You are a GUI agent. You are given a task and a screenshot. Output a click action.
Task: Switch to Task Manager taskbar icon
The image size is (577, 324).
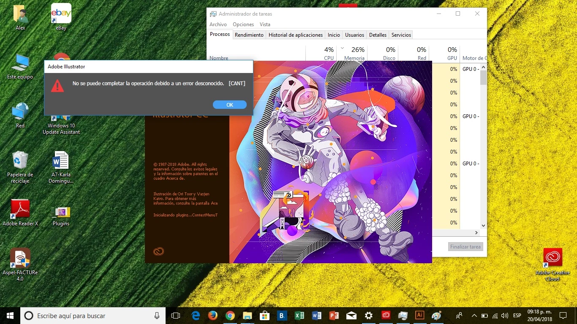pos(403,316)
